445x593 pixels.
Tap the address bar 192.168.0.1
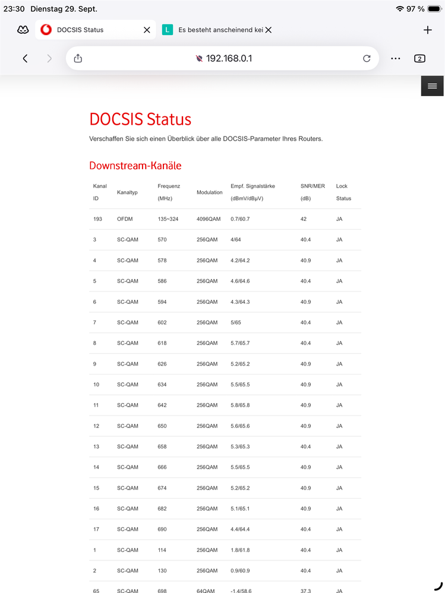click(222, 58)
